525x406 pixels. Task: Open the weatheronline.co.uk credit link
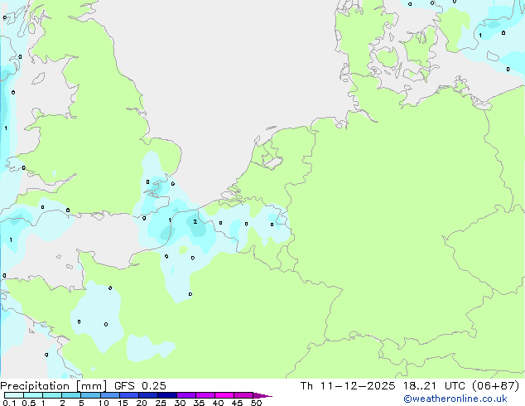(455, 399)
